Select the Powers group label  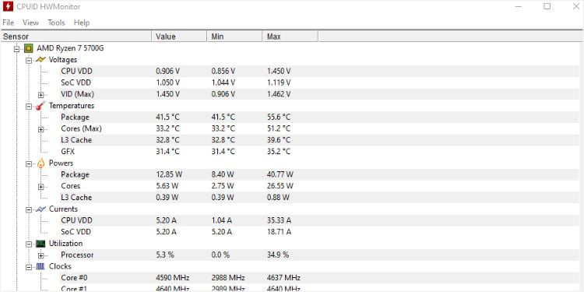pos(61,164)
